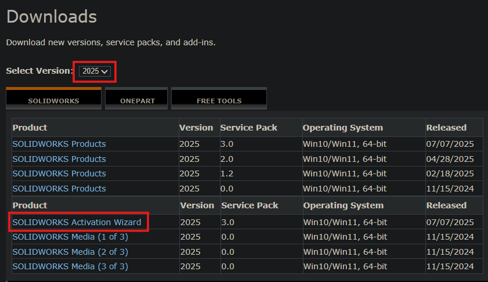
Task: Open SOLIDWORKS Products service pack 3.0 link
Action: point(59,144)
